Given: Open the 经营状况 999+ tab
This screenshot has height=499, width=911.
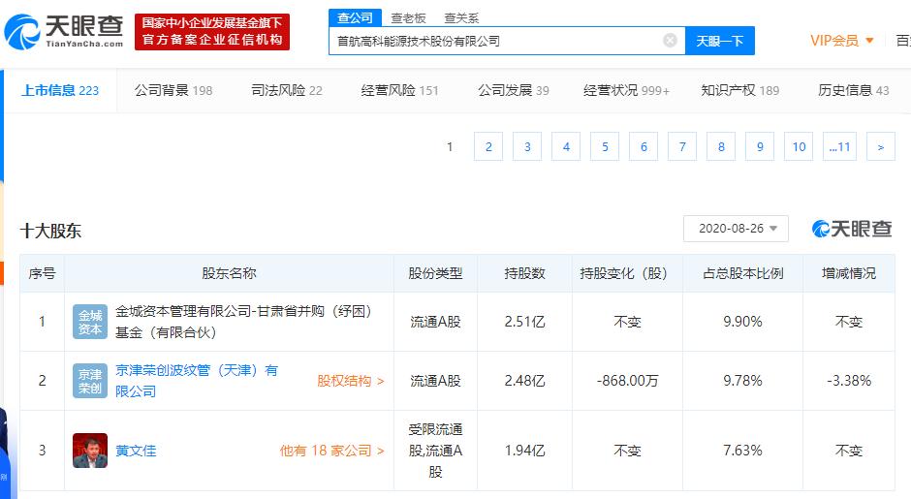Looking at the screenshot, I should tap(626, 91).
